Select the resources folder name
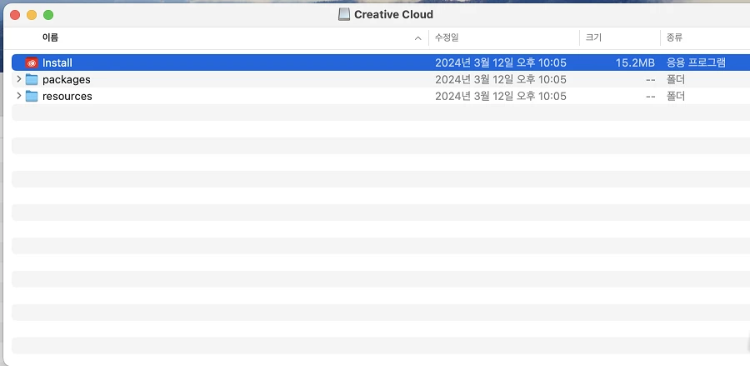750x366 pixels. [x=67, y=96]
